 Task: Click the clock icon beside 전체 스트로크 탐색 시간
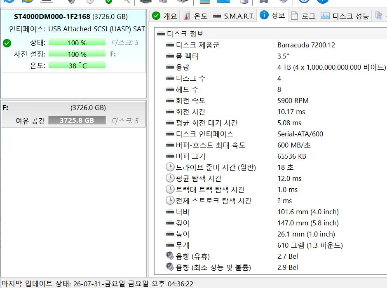[170, 200]
